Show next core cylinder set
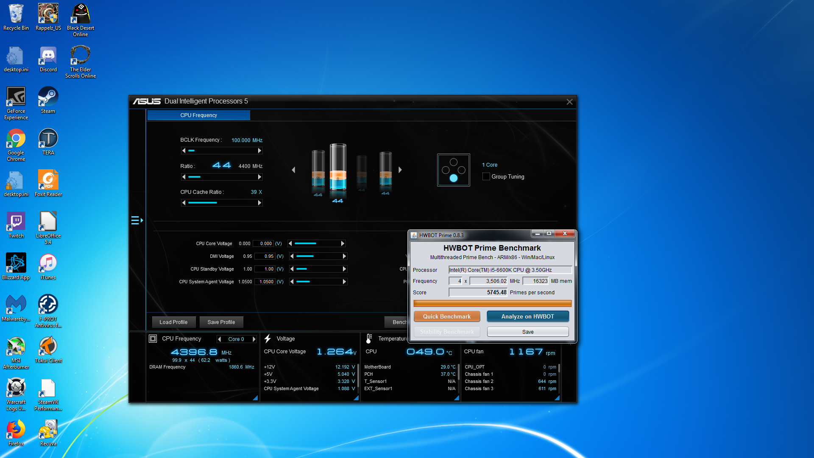This screenshot has width=814, height=458. click(x=400, y=170)
